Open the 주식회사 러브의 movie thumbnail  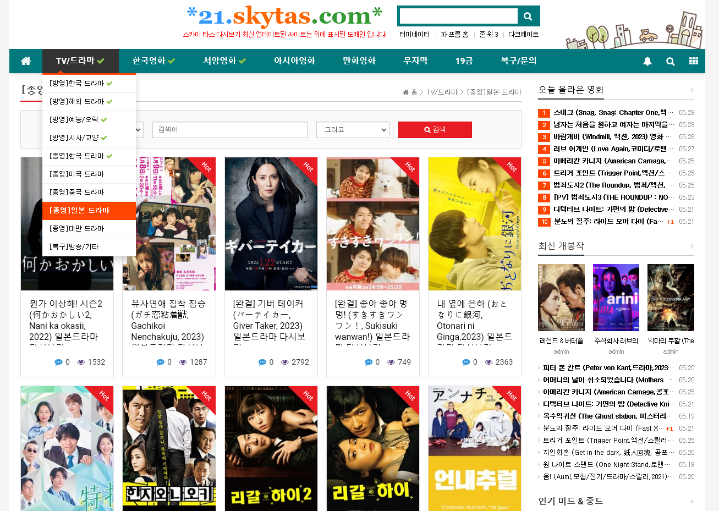tap(616, 298)
